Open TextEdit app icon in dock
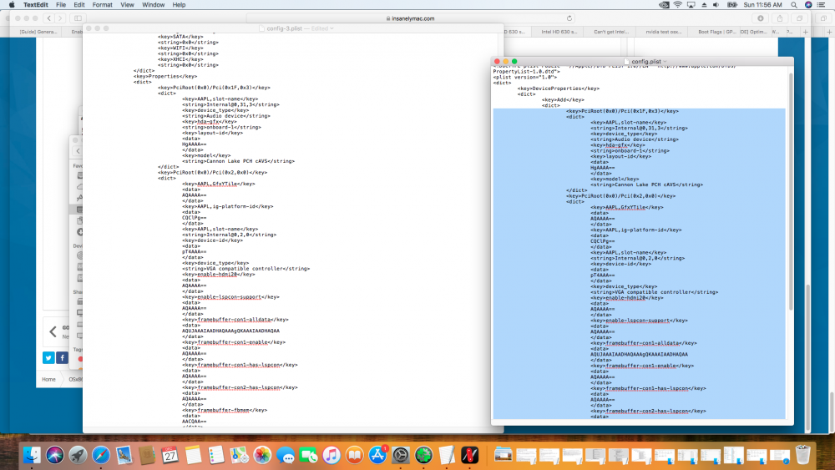Image resolution: width=835 pixels, height=470 pixels. click(x=447, y=455)
